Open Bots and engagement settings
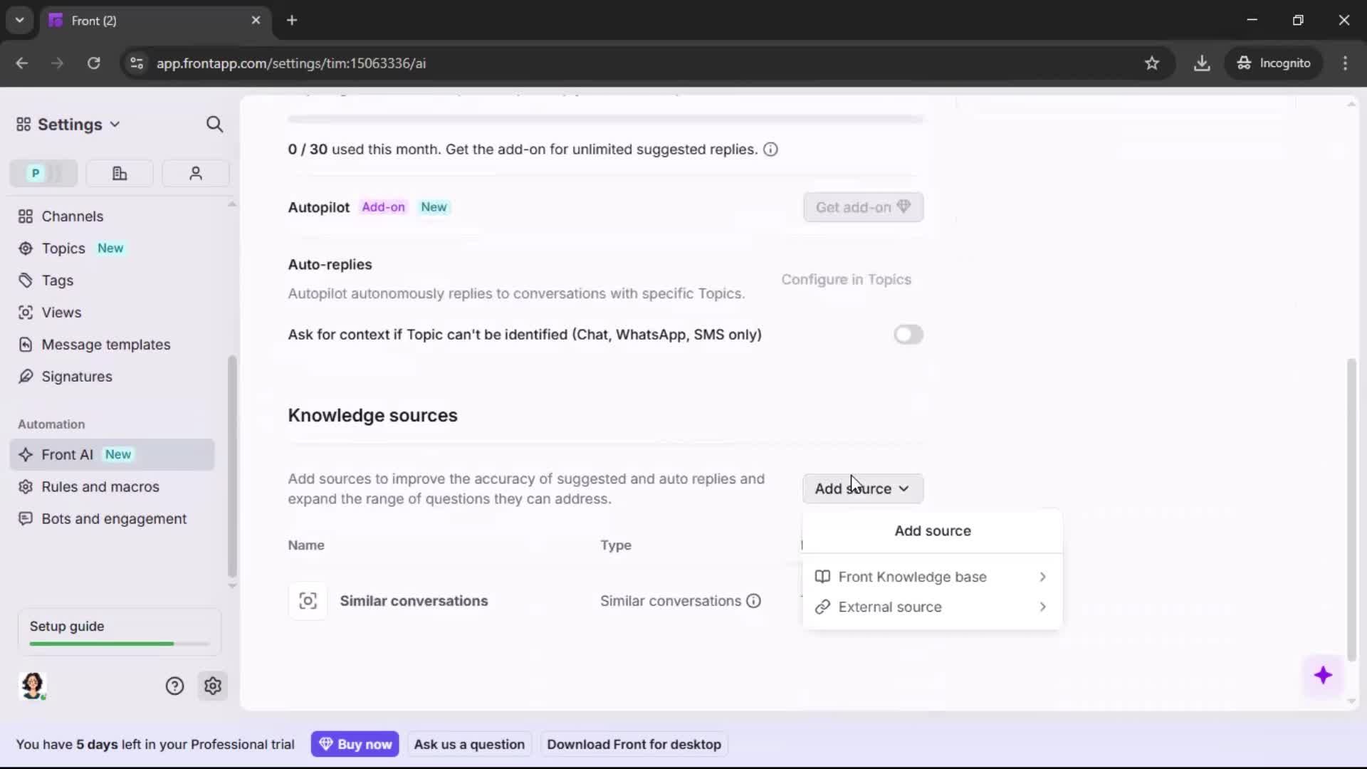The height and width of the screenshot is (769, 1367). click(112, 518)
